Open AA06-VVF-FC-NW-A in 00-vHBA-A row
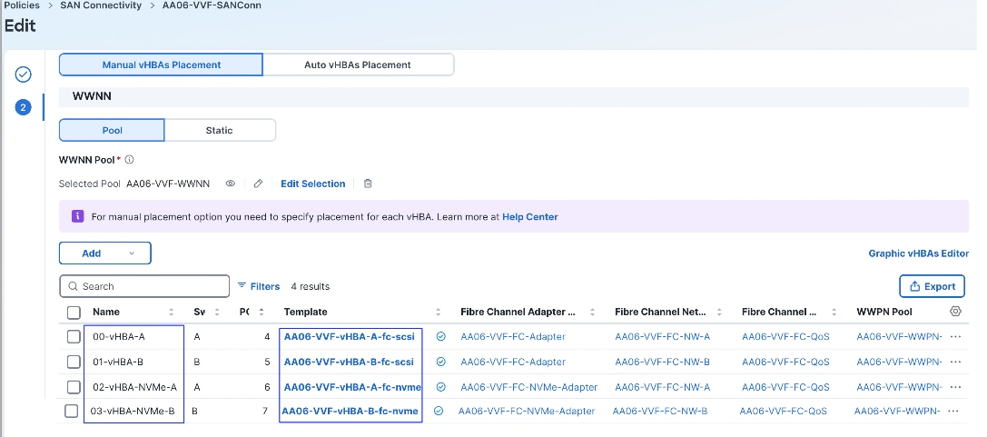This screenshot has width=987, height=437. [662, 337]
